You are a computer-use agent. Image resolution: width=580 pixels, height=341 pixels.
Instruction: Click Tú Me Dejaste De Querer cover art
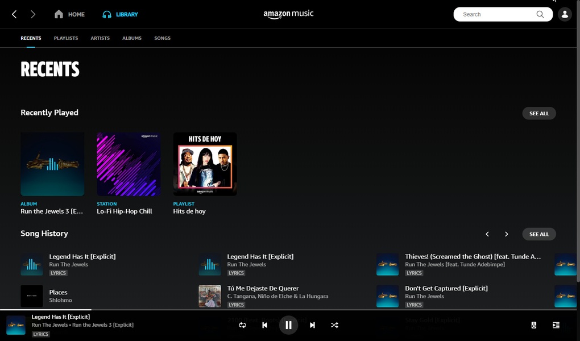coord(210,296)
